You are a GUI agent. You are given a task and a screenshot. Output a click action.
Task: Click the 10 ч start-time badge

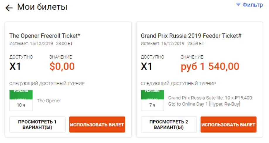21,100
